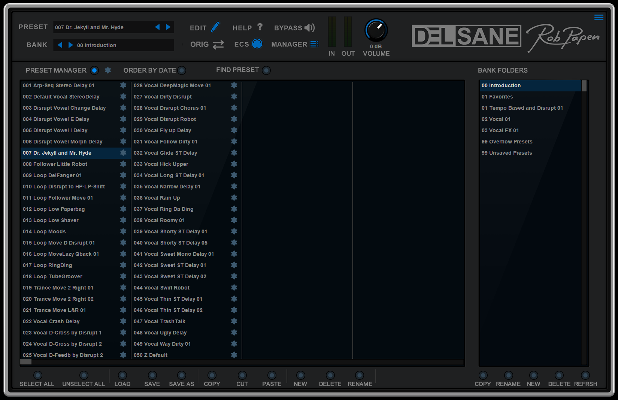This screenshot has height=400, width=618.
Task: Star preset 007 Dr. Jekyll and Mr. Hyde
Action: [123, 153]
